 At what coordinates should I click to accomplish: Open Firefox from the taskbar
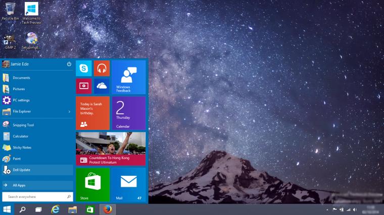point(108,209)
